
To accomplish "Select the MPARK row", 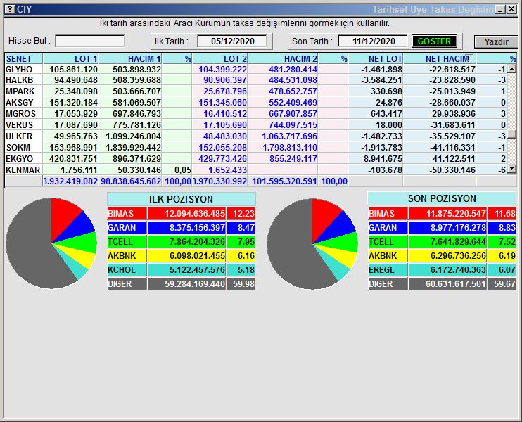I will (255, 91).
